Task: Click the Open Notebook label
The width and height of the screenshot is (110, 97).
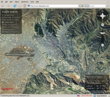Action: click(x=102, y=96)
